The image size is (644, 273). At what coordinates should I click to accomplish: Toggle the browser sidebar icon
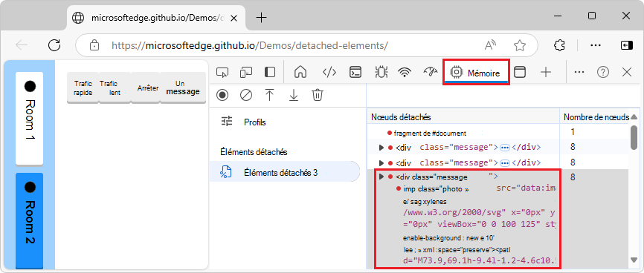pyautogui.click(x=626, y=45)
